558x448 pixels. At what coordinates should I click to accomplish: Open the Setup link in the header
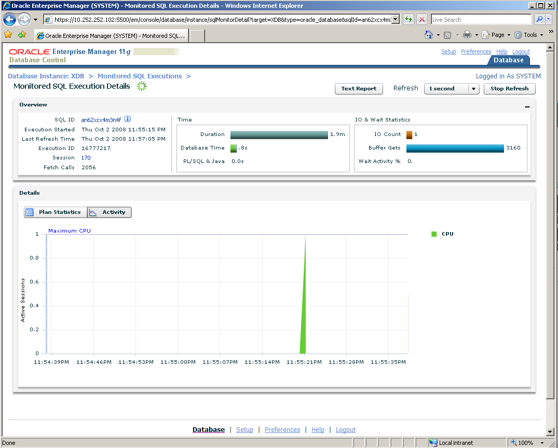tap(448, 51)
